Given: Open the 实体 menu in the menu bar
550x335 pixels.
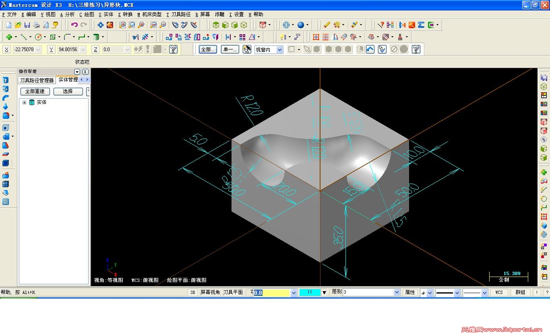Looking at the screenshot, I should pyautogui.click(x=106, y=14).
